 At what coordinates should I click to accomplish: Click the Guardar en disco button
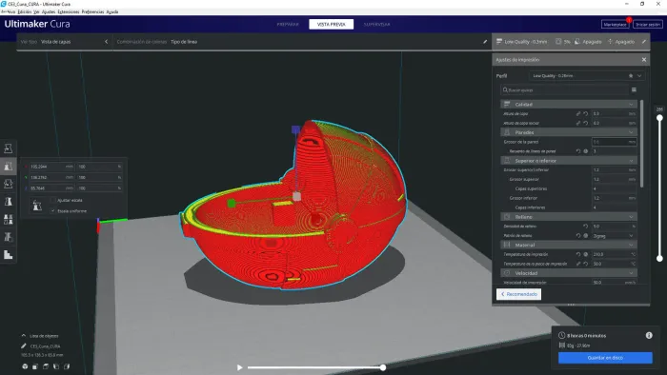click(605, 358)
